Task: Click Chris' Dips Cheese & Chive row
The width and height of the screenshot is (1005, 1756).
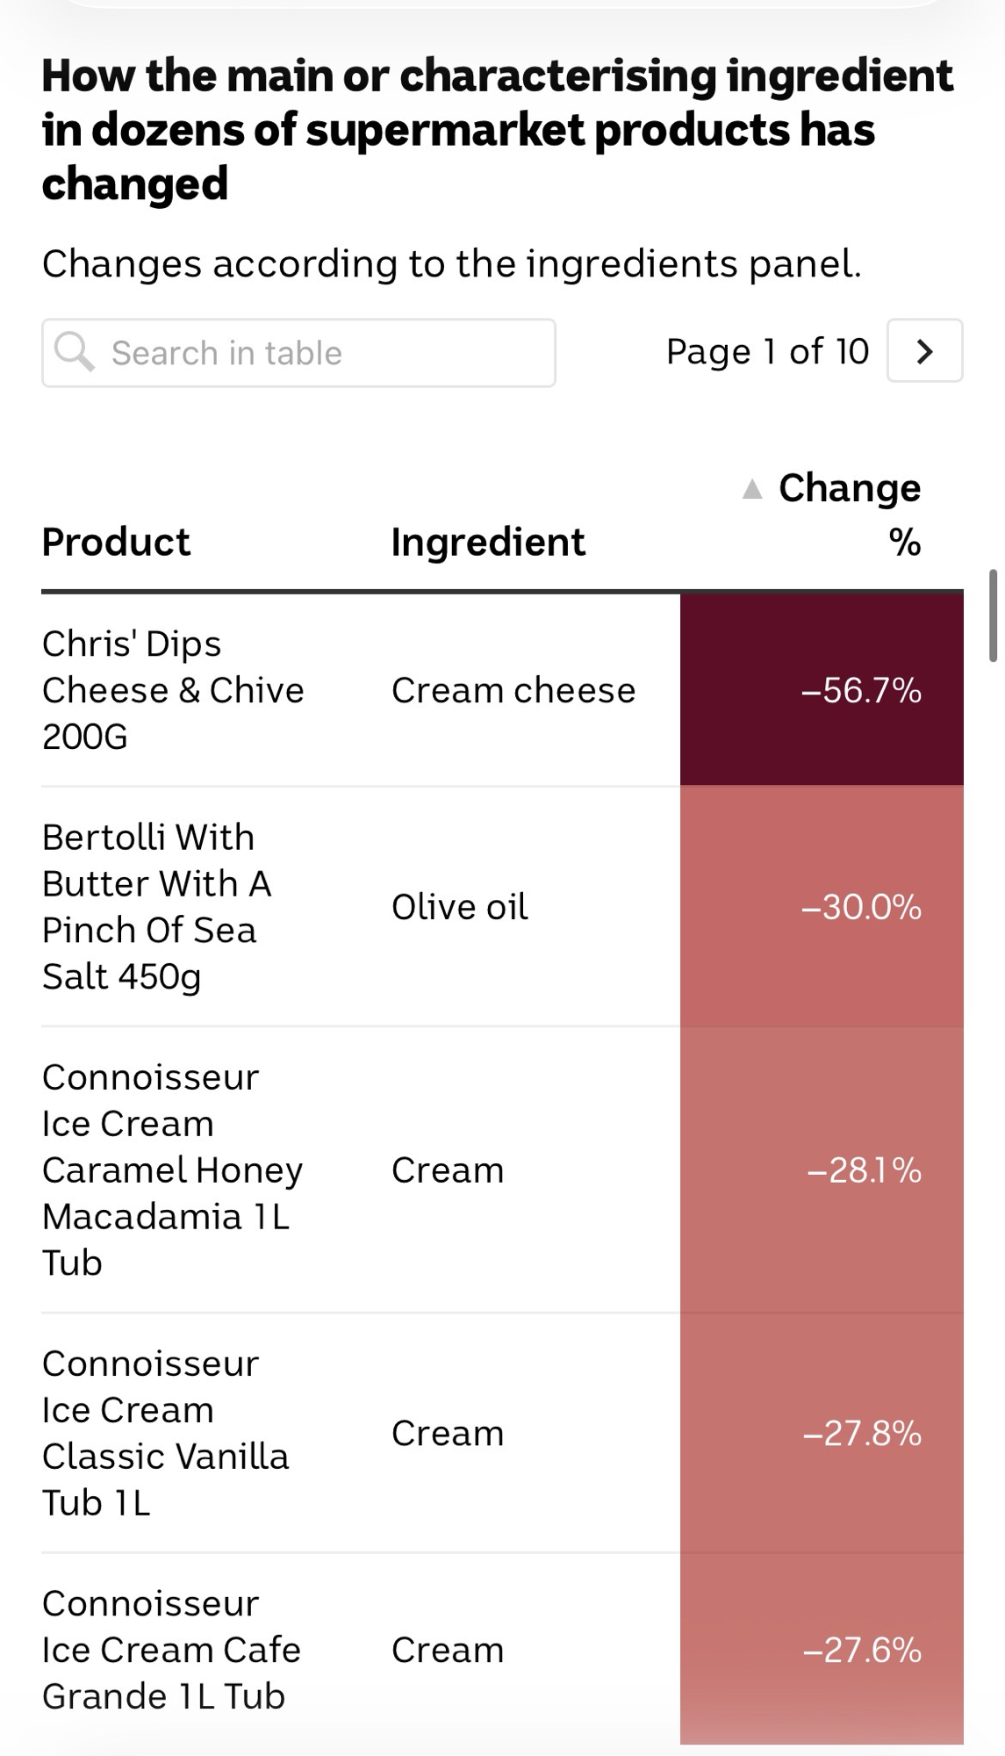Action: 173,690
